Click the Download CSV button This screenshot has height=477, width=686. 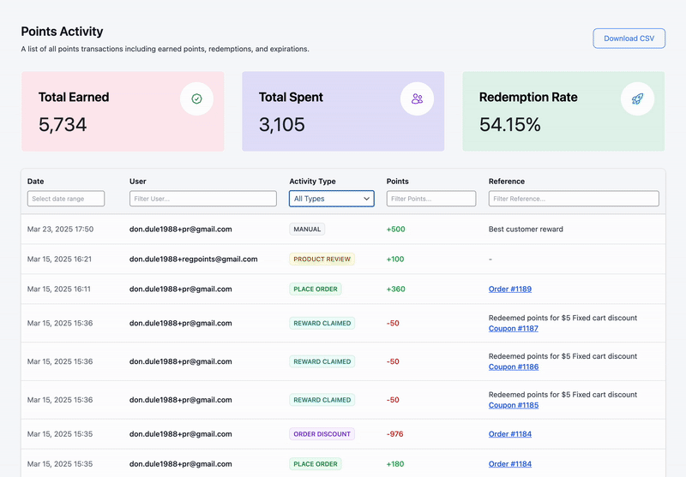coord(629,39)
